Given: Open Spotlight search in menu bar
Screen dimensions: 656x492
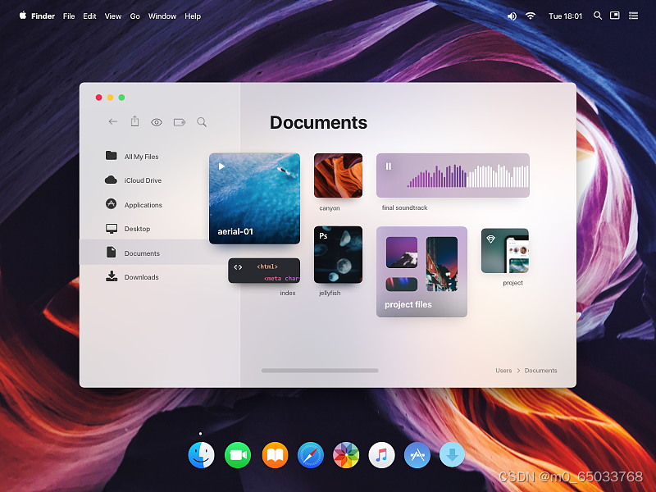Looking at the screenshot, I should (x=598, y=16).
